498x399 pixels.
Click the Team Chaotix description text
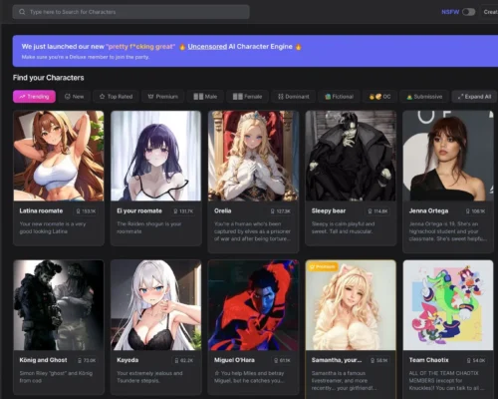(x=446, y=381)
